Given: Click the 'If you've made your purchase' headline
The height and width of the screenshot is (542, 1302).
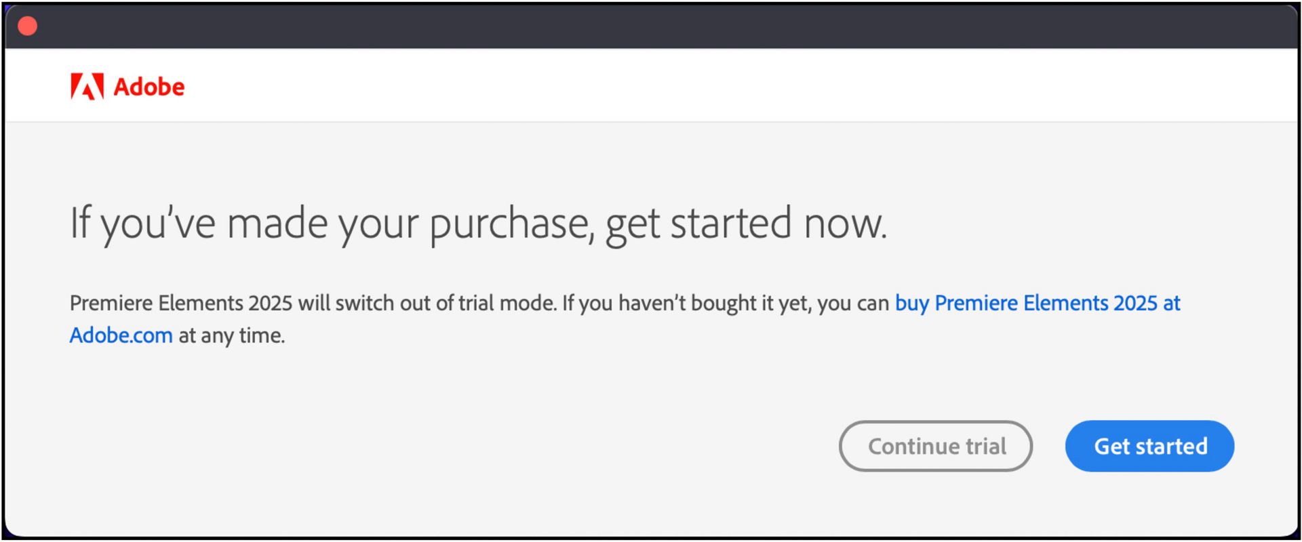Looking at the screenshot, I should tap(478, 224).
